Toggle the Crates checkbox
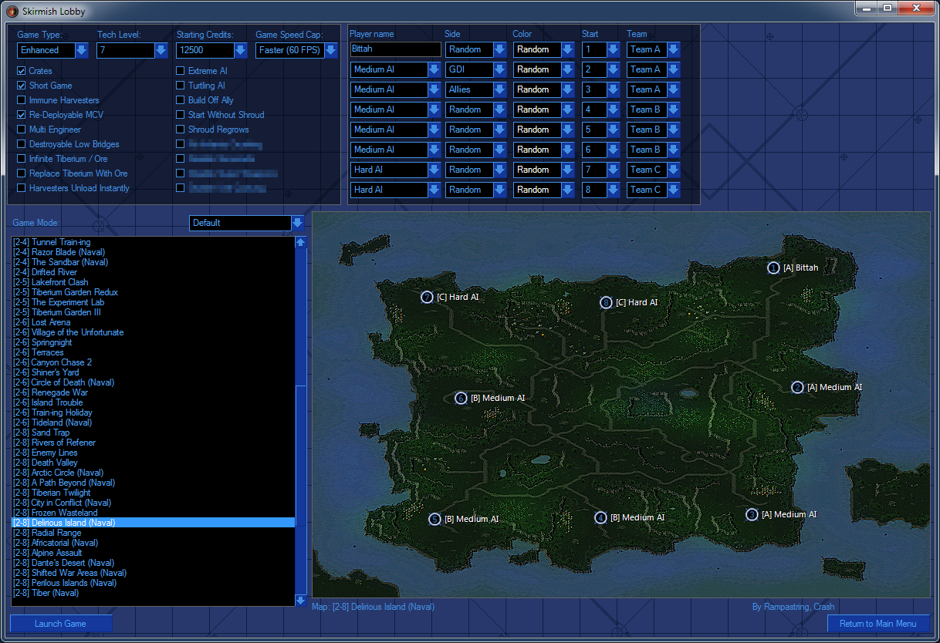 point(22,71)
